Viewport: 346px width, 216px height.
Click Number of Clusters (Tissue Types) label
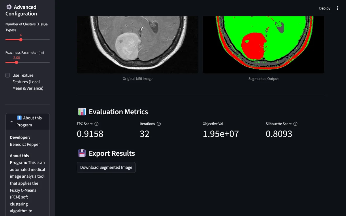27,27
